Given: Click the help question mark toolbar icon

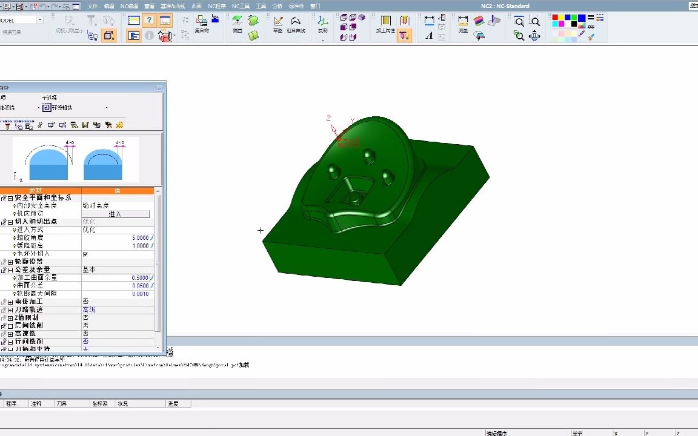Looking at the screenshot, I should 148,21.
